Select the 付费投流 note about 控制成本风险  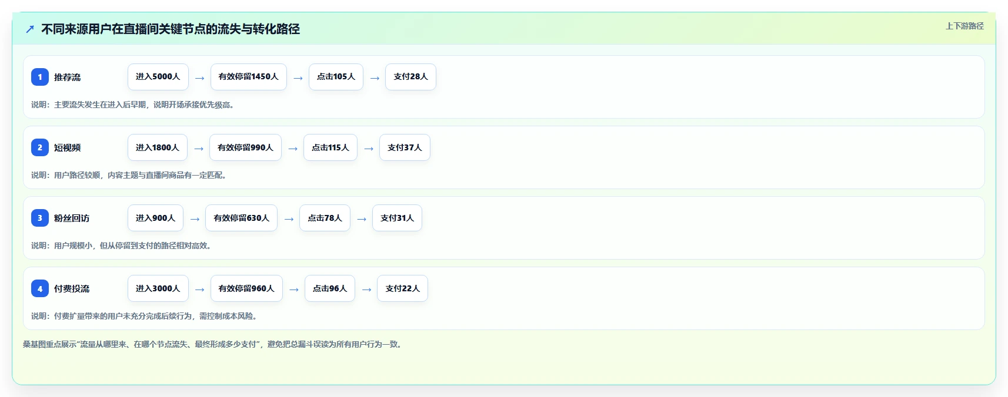coord(145,316)
